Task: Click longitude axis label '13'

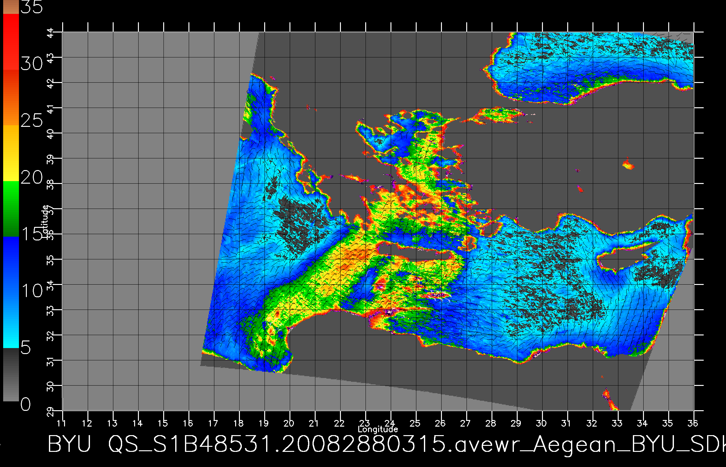Action: pyautogui.click(x=112, y=423)
